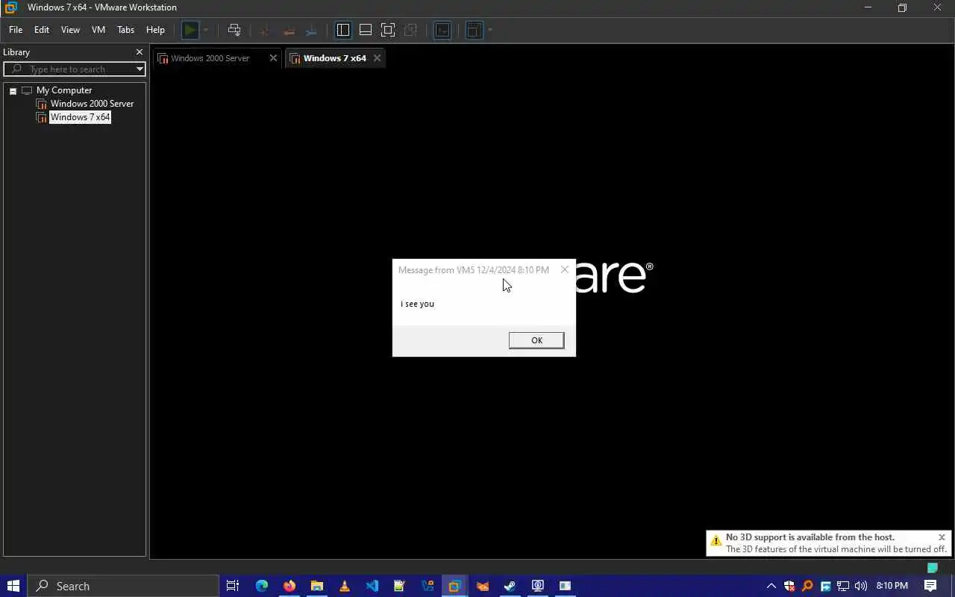Launch Microsoft Edge from the taskbar

(262, 586)
